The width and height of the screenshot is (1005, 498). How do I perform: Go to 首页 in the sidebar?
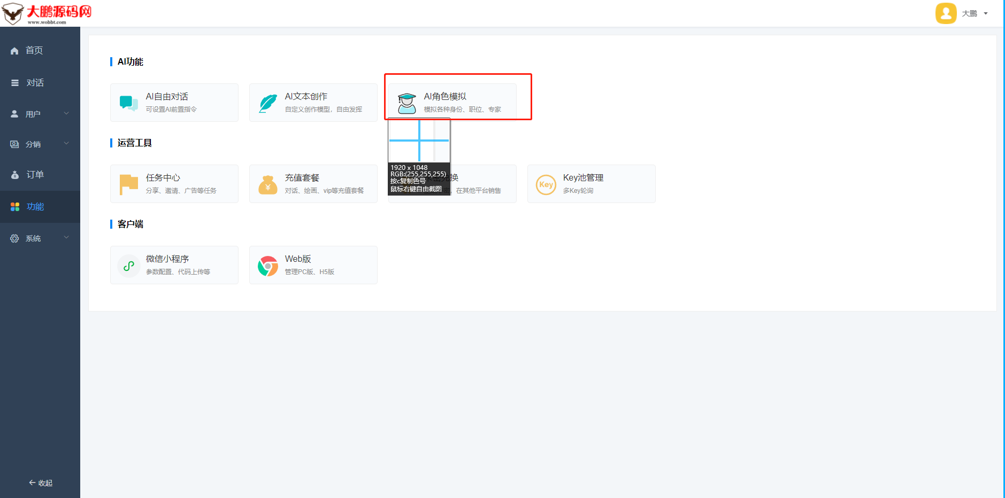[x=34, y=50]
